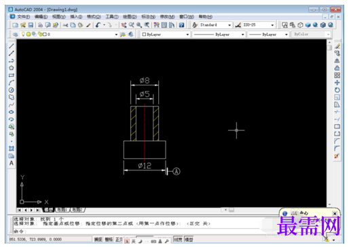Toggle 正交 (Ortho) mode in status bar

click(119, 240)
